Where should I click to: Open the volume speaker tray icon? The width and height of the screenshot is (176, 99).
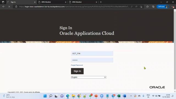click(156, 96)
